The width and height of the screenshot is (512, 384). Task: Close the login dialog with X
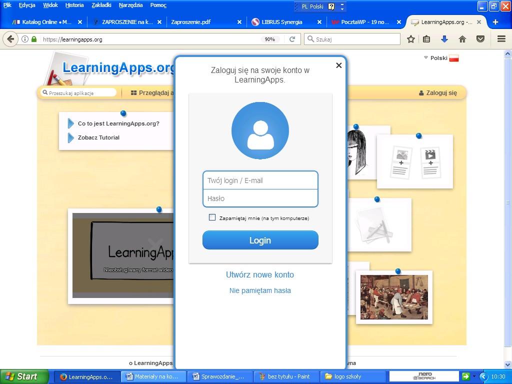click(x=339, y=65)
